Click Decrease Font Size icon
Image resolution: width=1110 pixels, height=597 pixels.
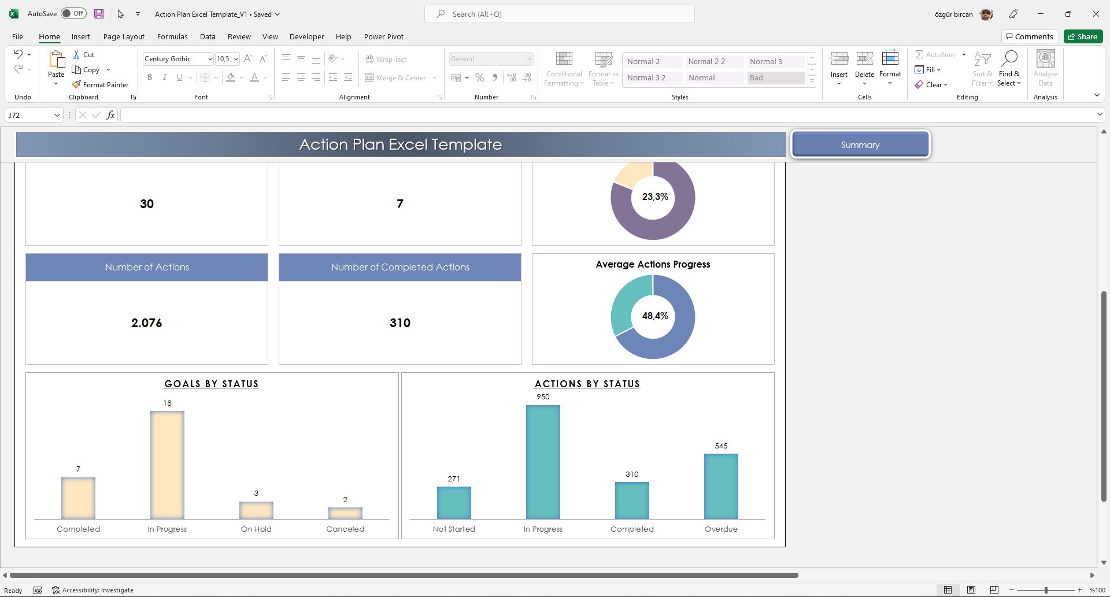pyautogui.click(x=263, y=59)
